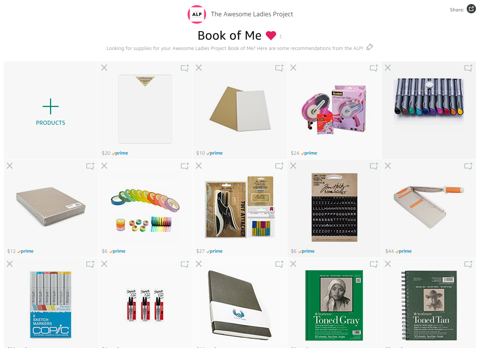Add a comment to kraft and white boards
The image size is (483, 348).
pyautogui.click(x=279, y=68)
